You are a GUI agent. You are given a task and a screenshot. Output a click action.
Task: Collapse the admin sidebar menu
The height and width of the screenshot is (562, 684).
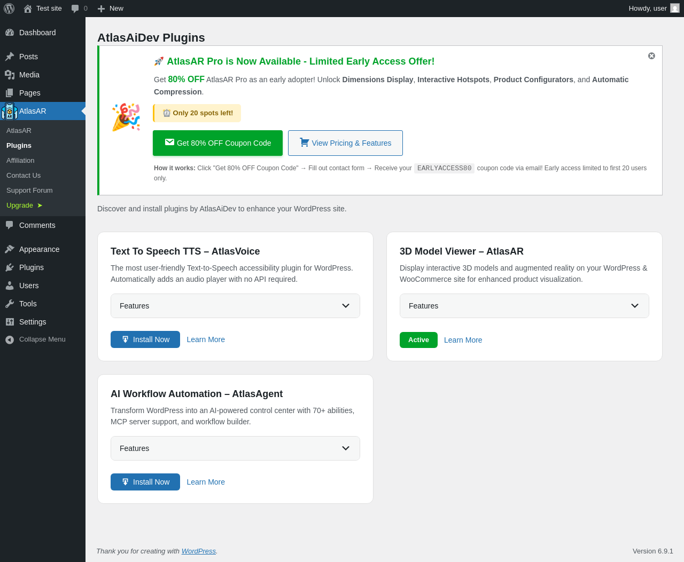click(x=35, y=339)
